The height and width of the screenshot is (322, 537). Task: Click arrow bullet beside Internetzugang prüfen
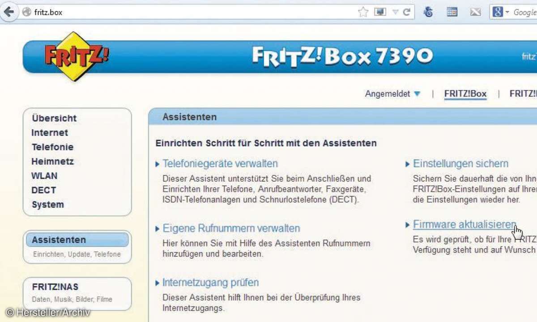pos(157,283)
